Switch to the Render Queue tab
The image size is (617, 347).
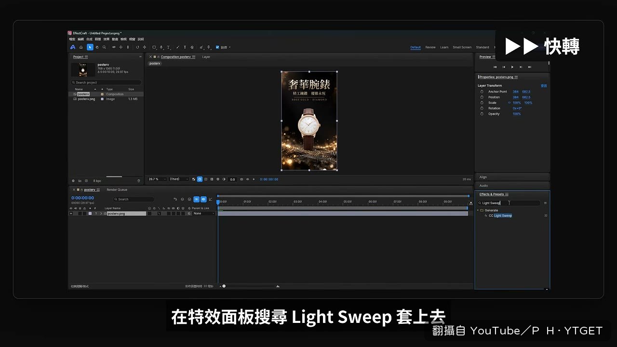coord(117,190)
